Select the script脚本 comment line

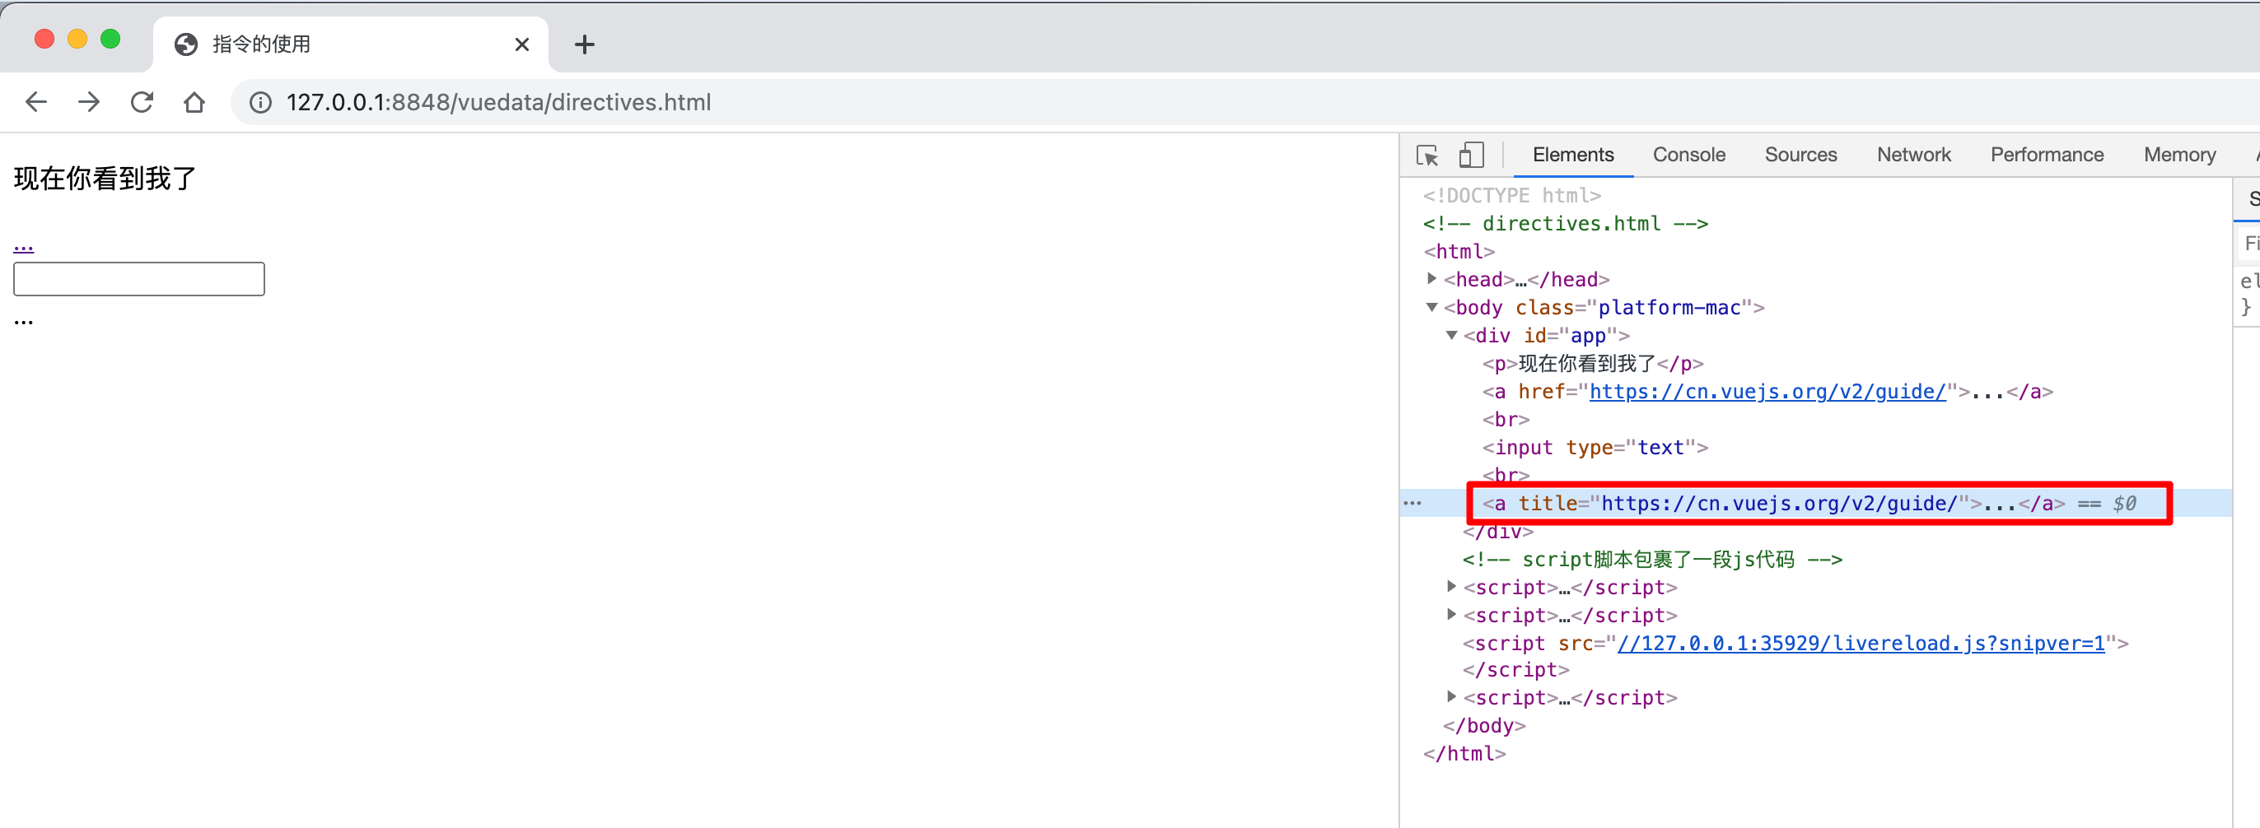click(1651, 559)
